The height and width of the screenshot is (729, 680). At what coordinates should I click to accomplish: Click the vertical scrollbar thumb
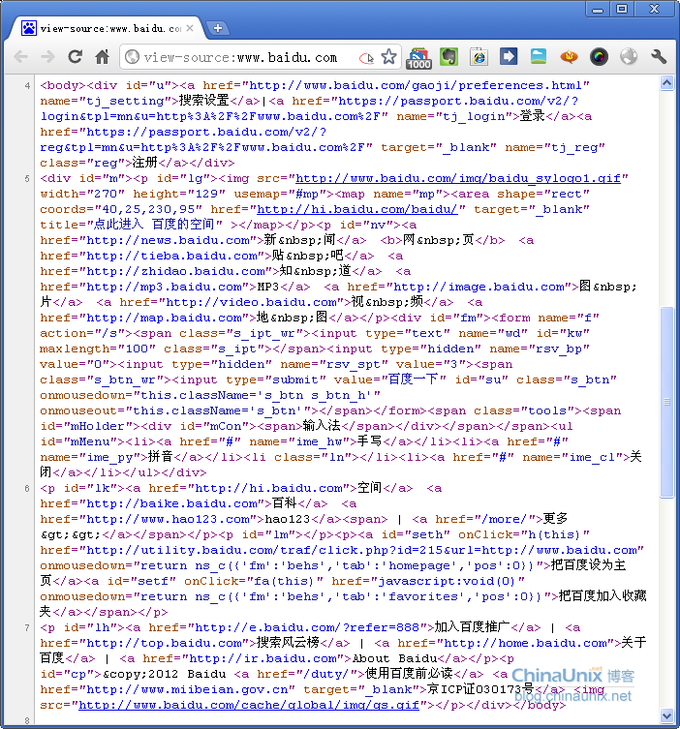coord(666,402)
